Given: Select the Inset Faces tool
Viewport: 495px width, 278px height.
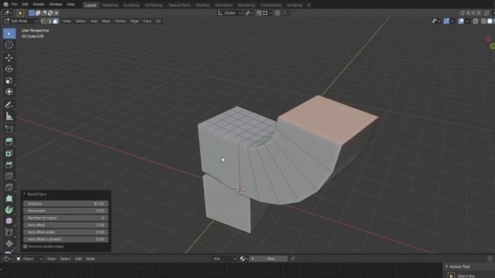Looking at the screenshot, I should (x=9, y=153).
